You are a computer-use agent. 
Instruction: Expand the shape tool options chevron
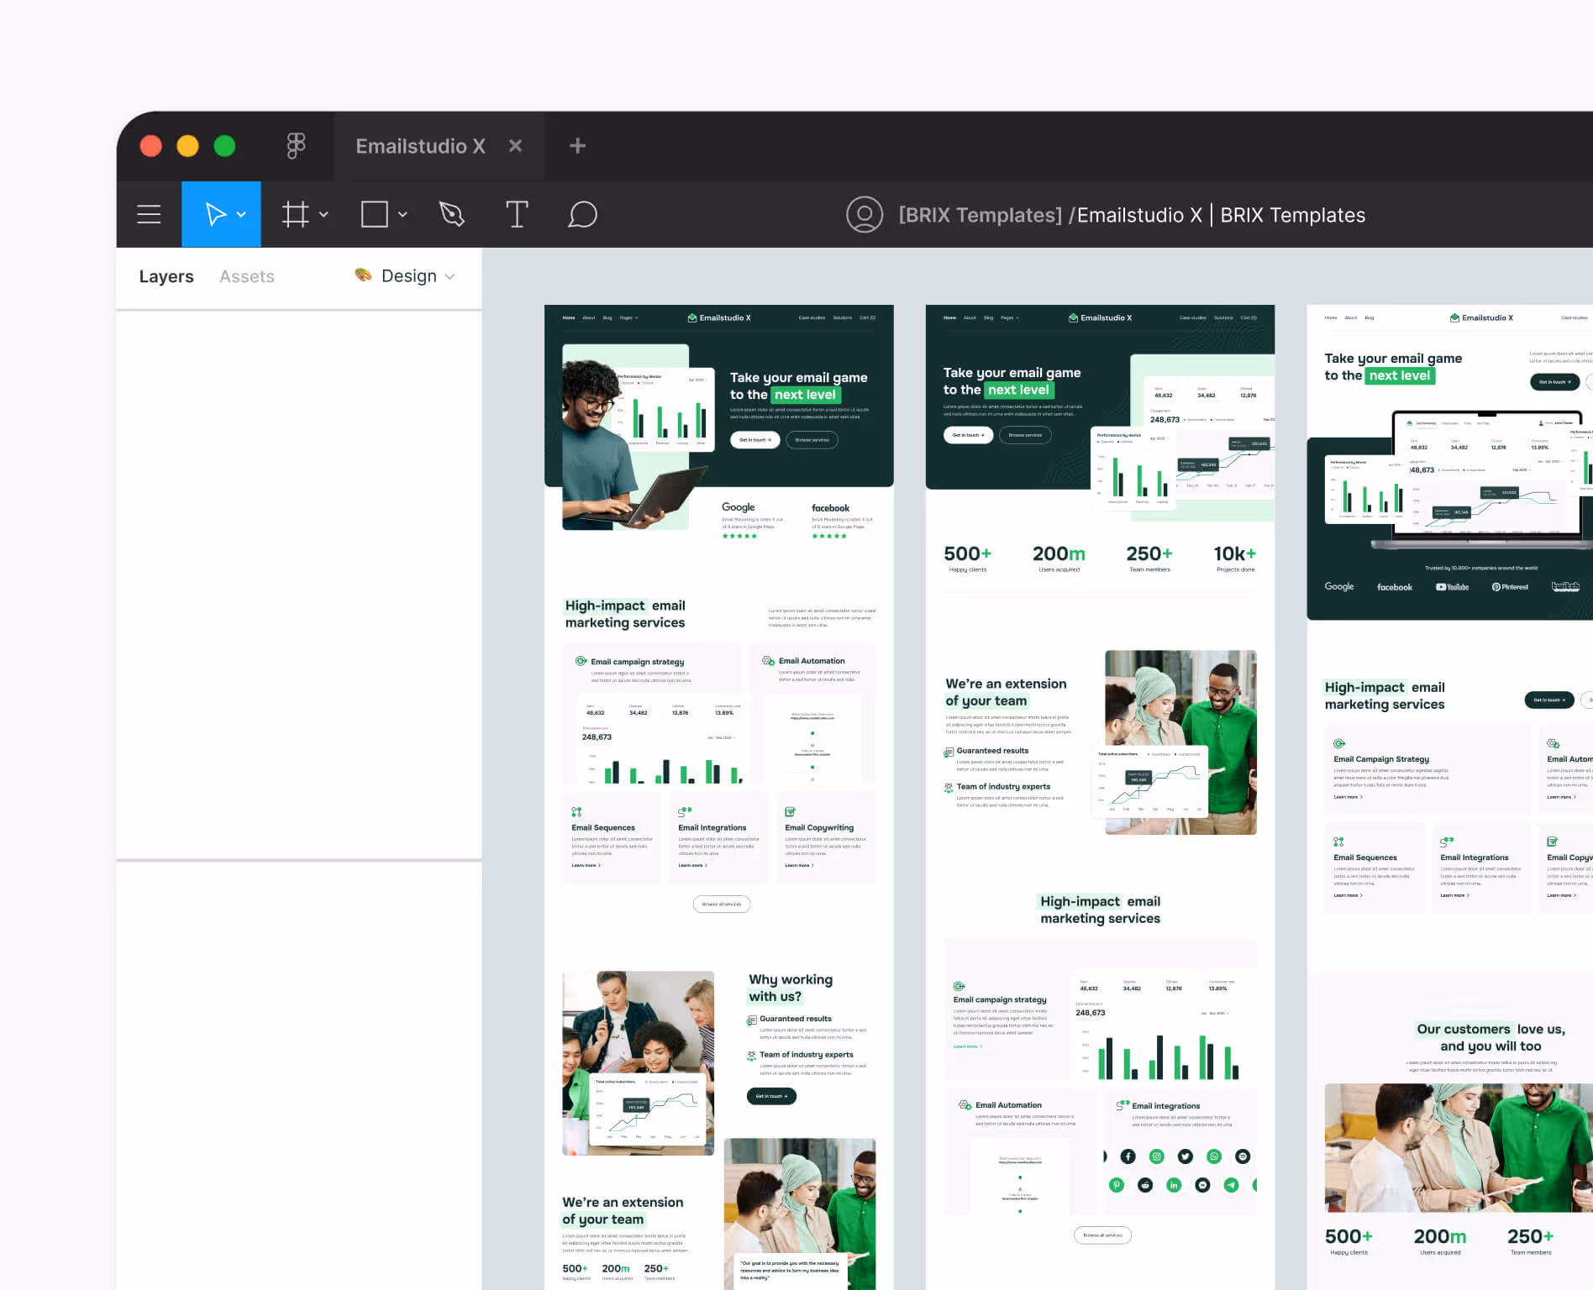coord(402,214)
